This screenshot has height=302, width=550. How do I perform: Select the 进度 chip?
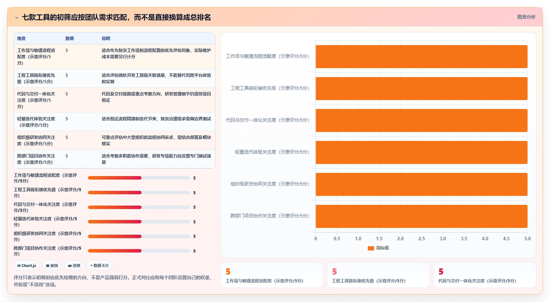(x=74, y=266)
